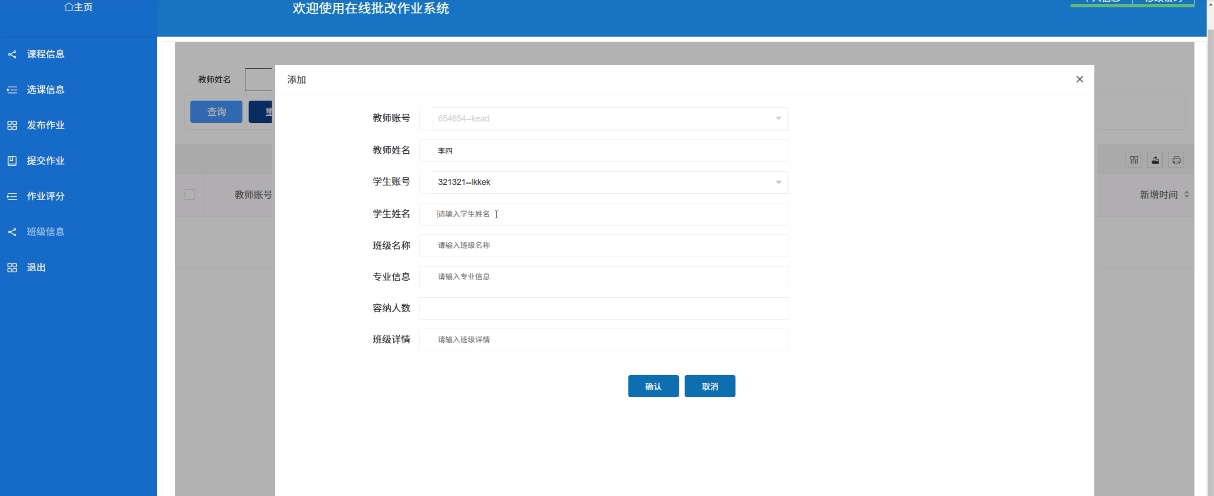The image size is (1214, 496).
Task: Click the export icon in table toolbar
Action: tap(1155, 160)
